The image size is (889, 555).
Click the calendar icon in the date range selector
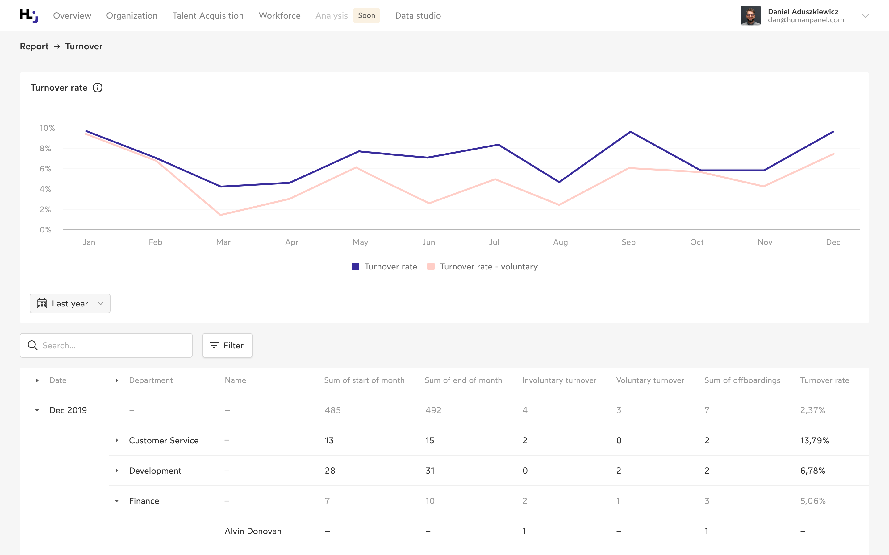42,303
